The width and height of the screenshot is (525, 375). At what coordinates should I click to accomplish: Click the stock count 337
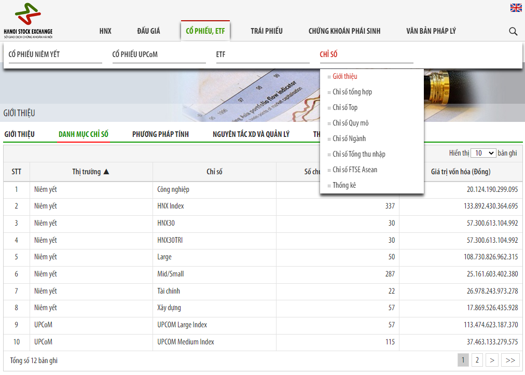pos(390,206)
